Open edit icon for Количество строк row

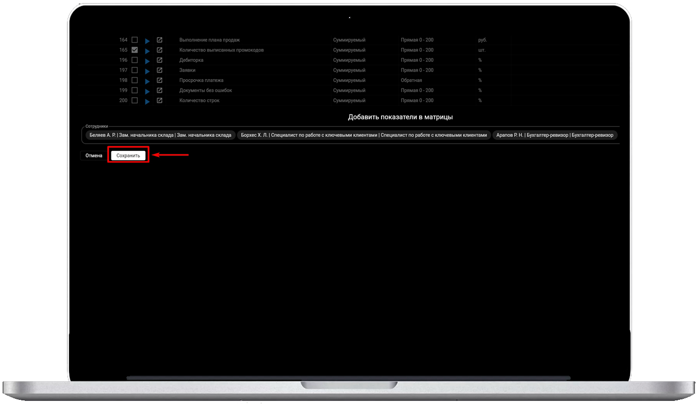159,100
